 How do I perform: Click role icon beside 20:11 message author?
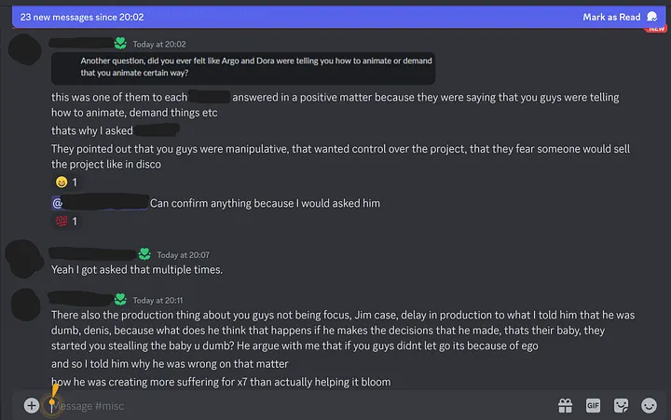click(119, 300)
